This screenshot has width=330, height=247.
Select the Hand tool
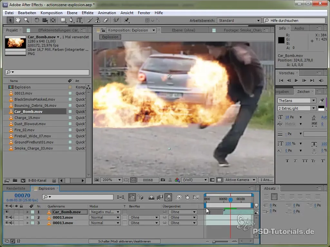(x=18, y=20)
